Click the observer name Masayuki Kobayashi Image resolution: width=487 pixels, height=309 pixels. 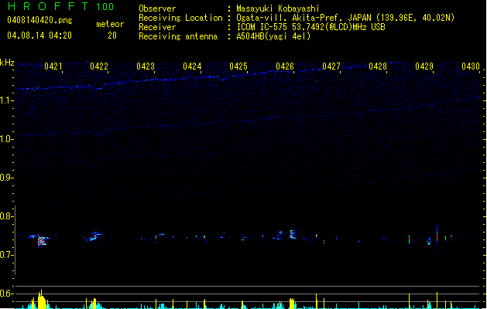[278, 8]
